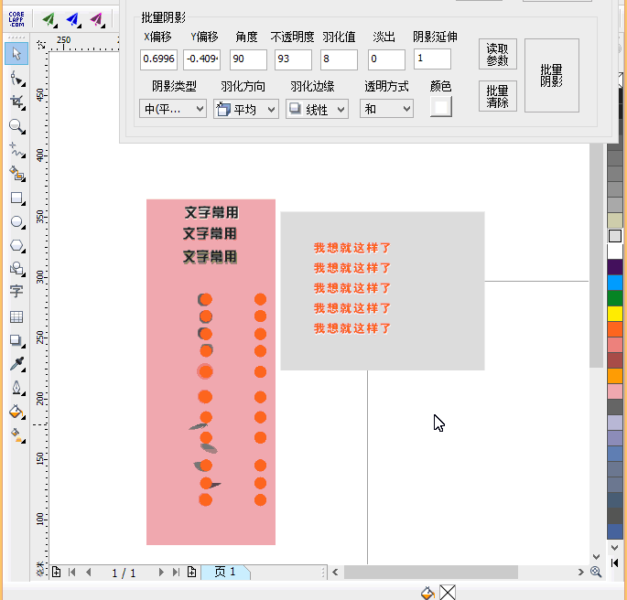Pick the orange palette swatch
Image resolution: width=627 pixels, height=600 pixels.
[x=615, y=328]
